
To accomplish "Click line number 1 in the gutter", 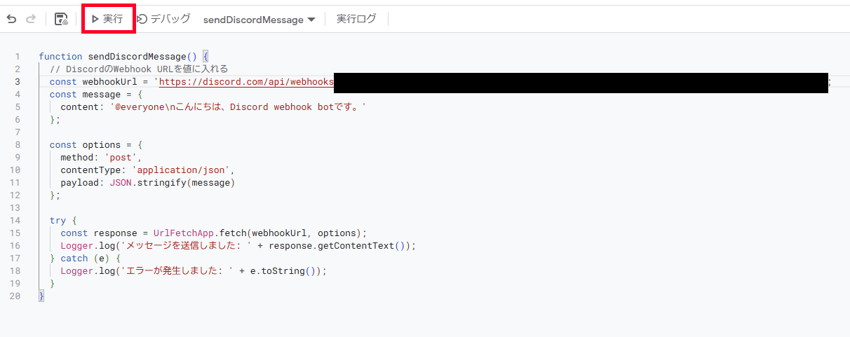I will [18, 56].
